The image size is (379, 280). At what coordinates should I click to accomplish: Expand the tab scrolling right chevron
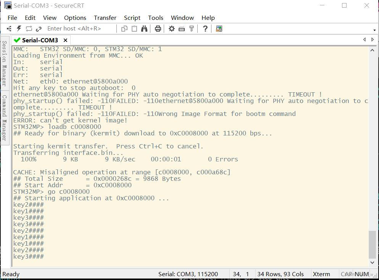pyautogui.click(x=373, y=39)
